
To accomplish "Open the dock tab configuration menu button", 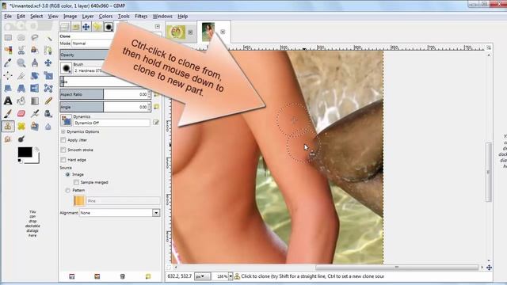I will [x=157, y=26].
